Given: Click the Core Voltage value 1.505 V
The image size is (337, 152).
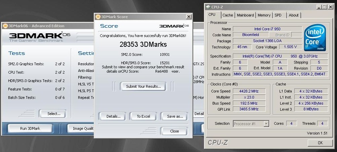Looking at the screenshot, I should 290,47.
